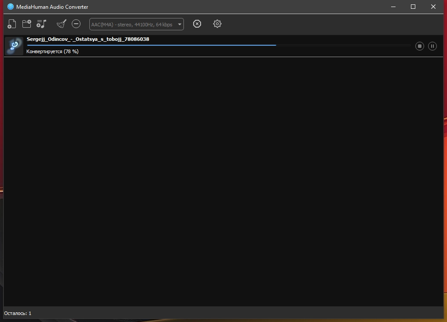
Task: Select the track name Sergejj_Odincov_-_Ostatsya_s_tobojj_78086038
Action: 88,39
